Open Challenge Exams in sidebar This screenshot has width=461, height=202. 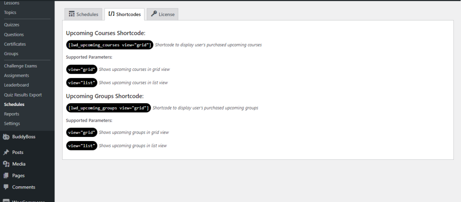(21, 66)
